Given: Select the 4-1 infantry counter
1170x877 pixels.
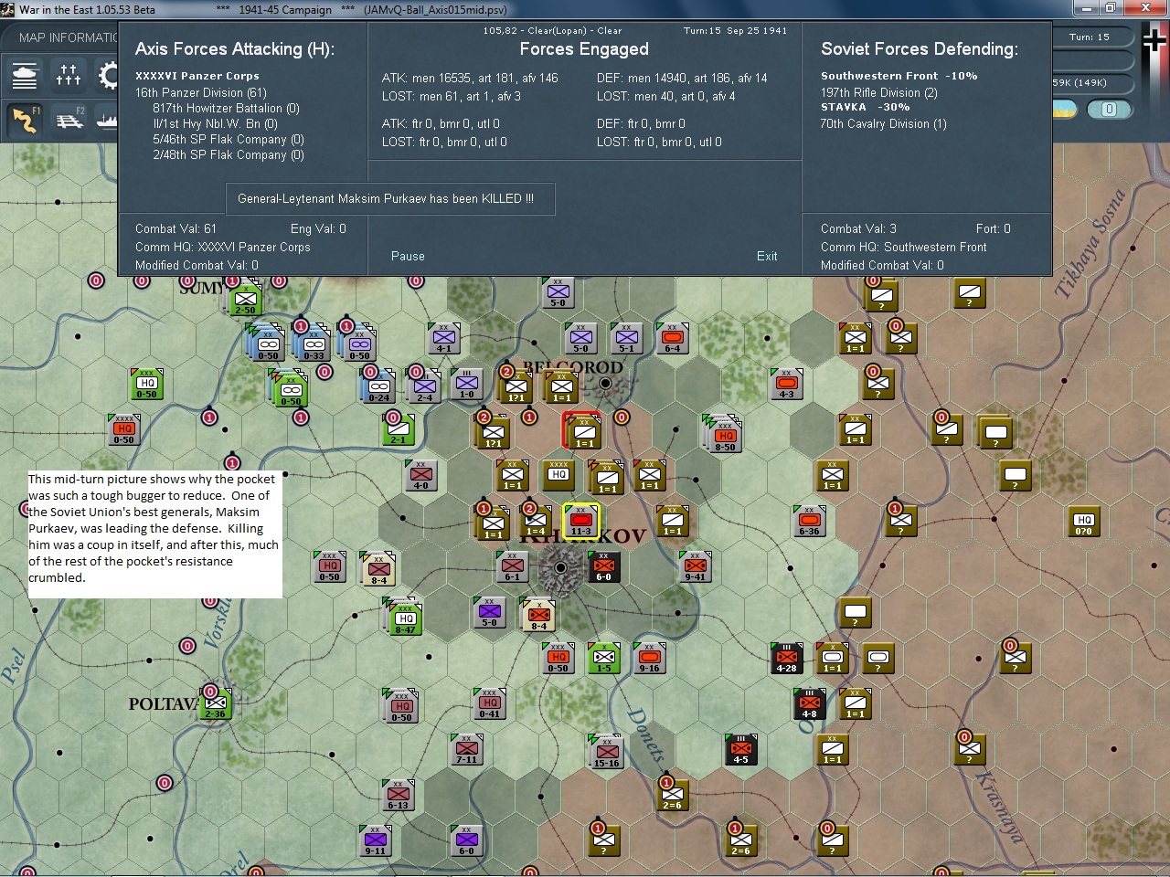Looking at the screenshot, I should [443, 338].
